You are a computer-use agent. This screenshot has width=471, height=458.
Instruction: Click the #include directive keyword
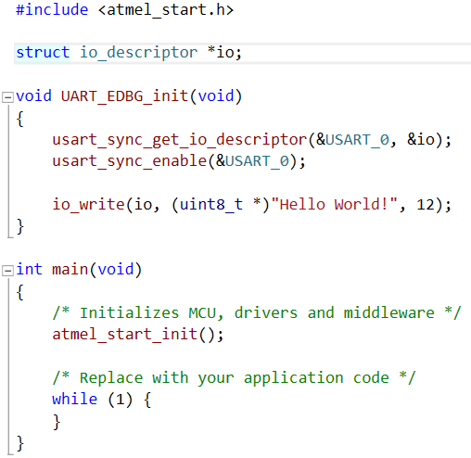[52, 9]
